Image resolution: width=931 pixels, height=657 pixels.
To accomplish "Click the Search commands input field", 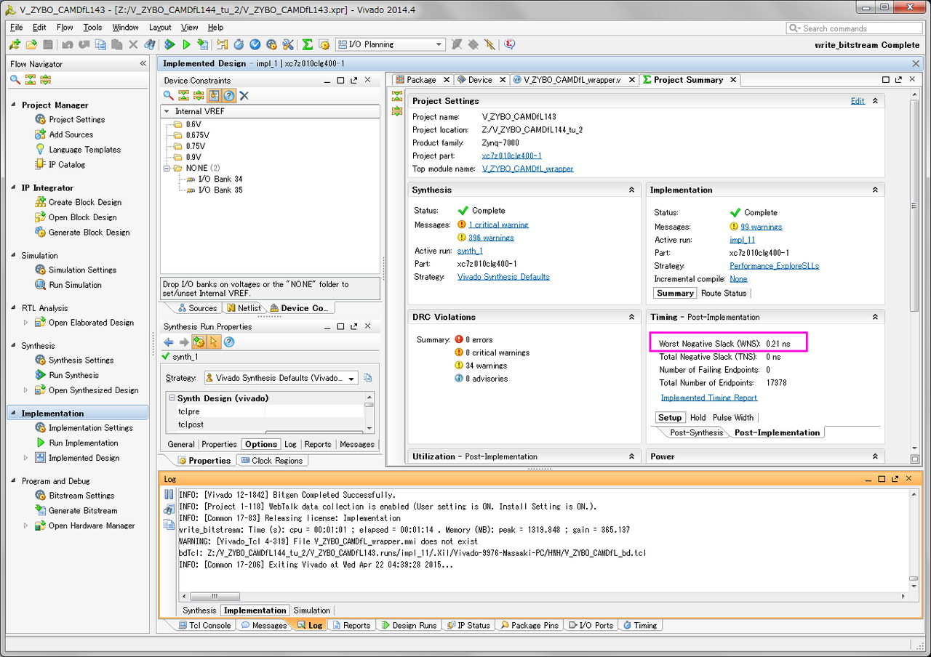I will [x=857, y=28].
